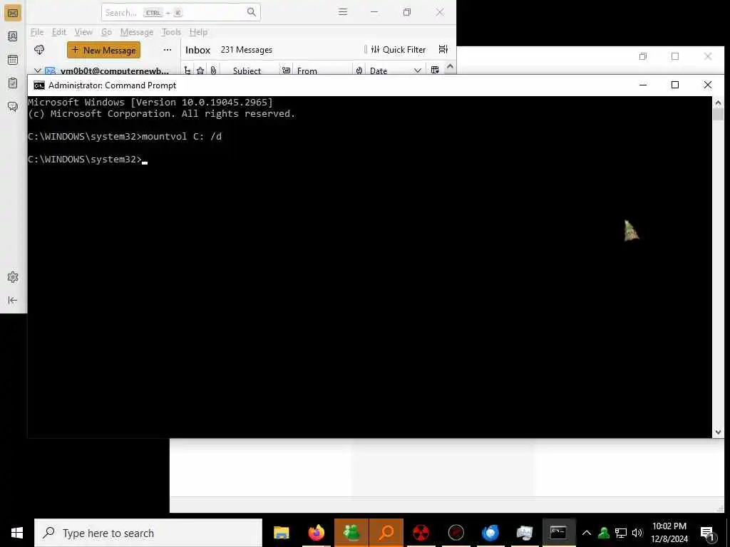Open Thunderbird settings gear icon
730x547 pixels.
coord(13,277)
